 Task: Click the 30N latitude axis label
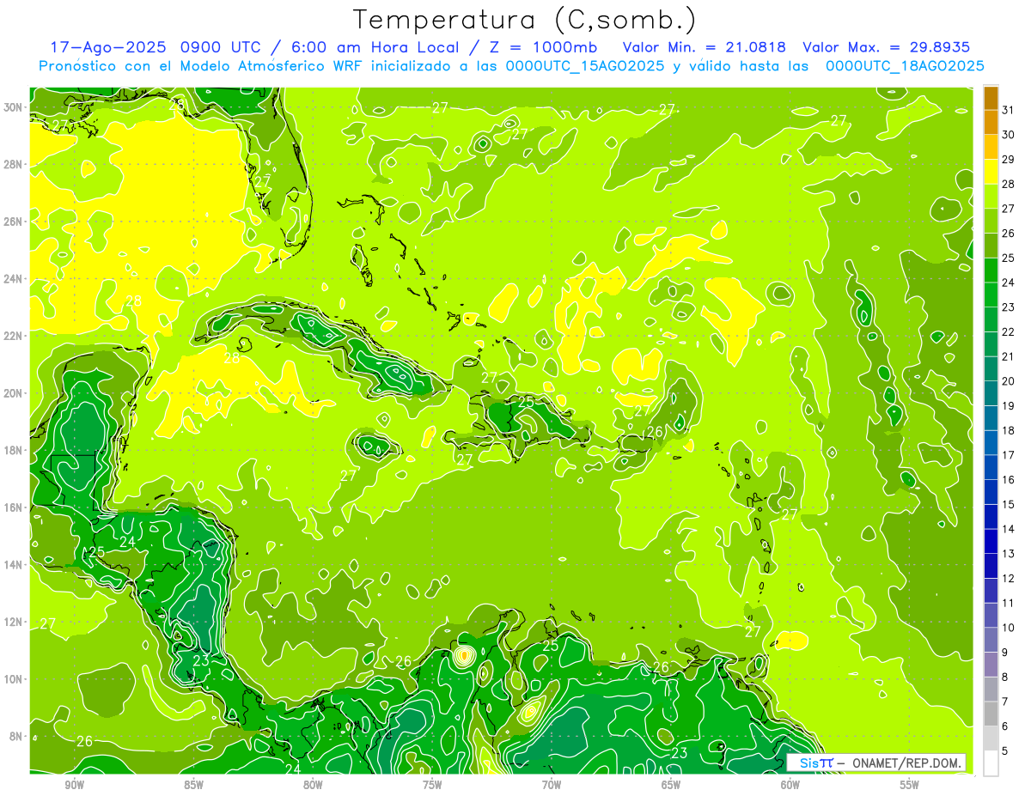(x=13, y=107)
